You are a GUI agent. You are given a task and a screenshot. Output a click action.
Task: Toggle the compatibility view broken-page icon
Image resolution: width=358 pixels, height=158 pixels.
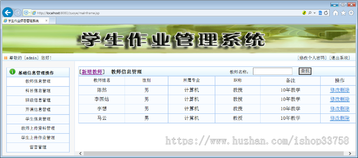click(320, 13)
